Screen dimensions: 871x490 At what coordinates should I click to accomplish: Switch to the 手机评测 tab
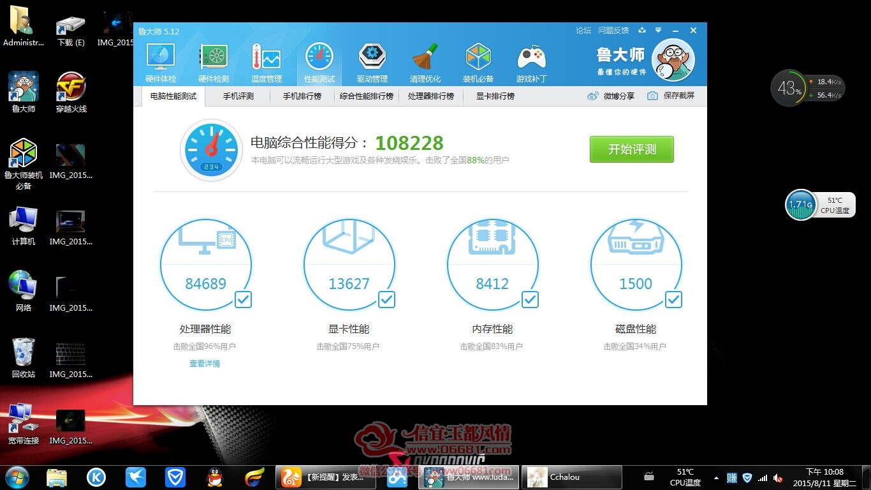tap(238, 96)
